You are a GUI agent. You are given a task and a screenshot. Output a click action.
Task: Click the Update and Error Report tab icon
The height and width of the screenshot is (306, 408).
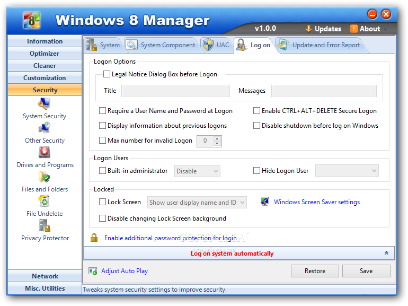tap(283, 45)
